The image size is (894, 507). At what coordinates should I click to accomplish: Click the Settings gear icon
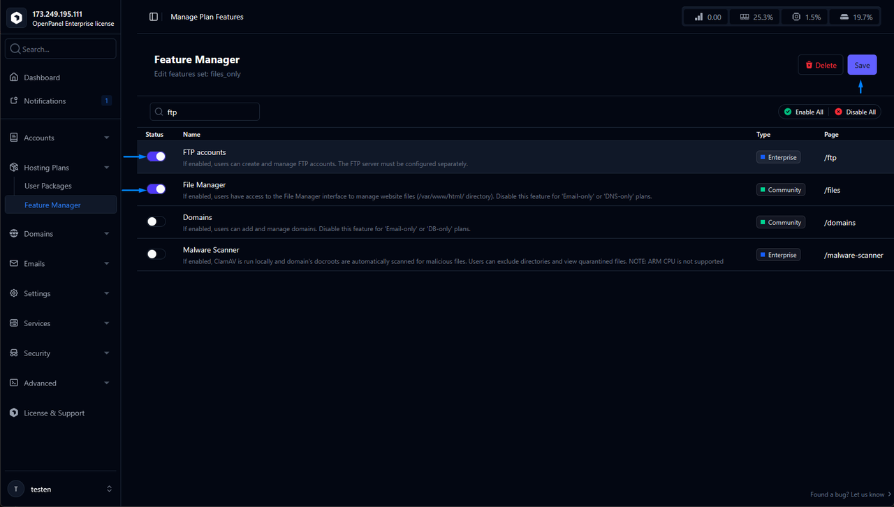coord(14,293)
